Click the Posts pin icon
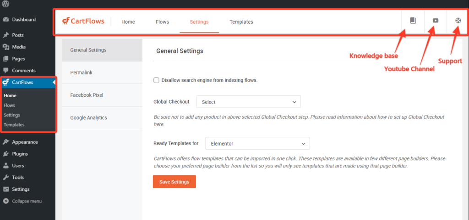This screenshot has height=220, width=469. tap(5, 35)
